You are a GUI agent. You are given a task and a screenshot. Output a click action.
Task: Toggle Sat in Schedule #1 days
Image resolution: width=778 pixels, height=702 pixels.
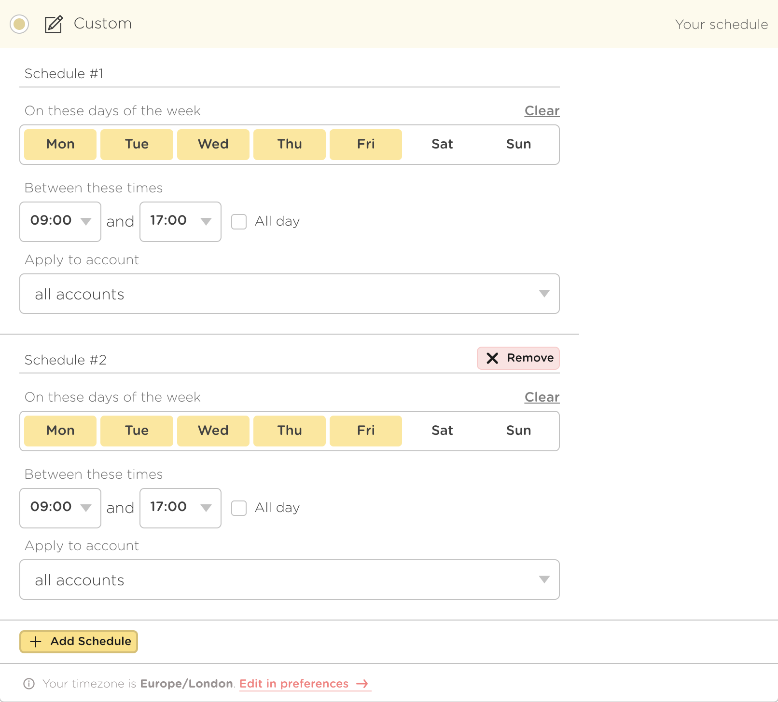tap(442, 144)
